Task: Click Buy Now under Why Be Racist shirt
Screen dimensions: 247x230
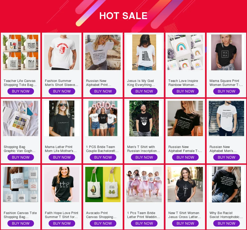Action: [227, 223]
